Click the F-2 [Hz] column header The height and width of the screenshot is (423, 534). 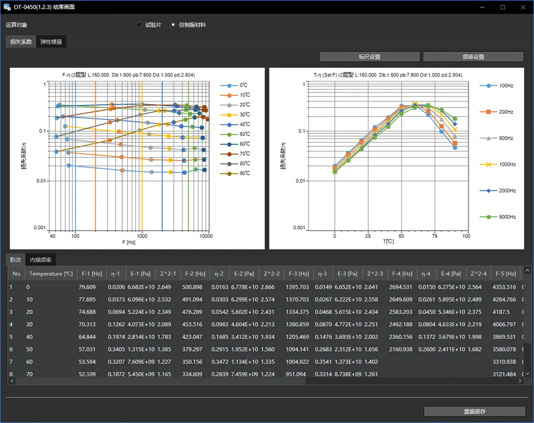coord(195,273)
